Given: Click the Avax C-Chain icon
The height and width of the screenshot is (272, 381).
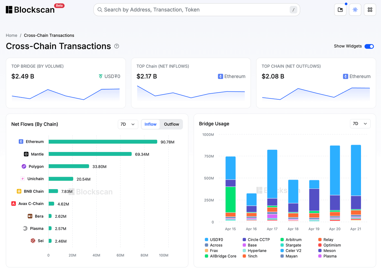Looking at the screenshot, I should pyautogui.click(x=13, y=203).
